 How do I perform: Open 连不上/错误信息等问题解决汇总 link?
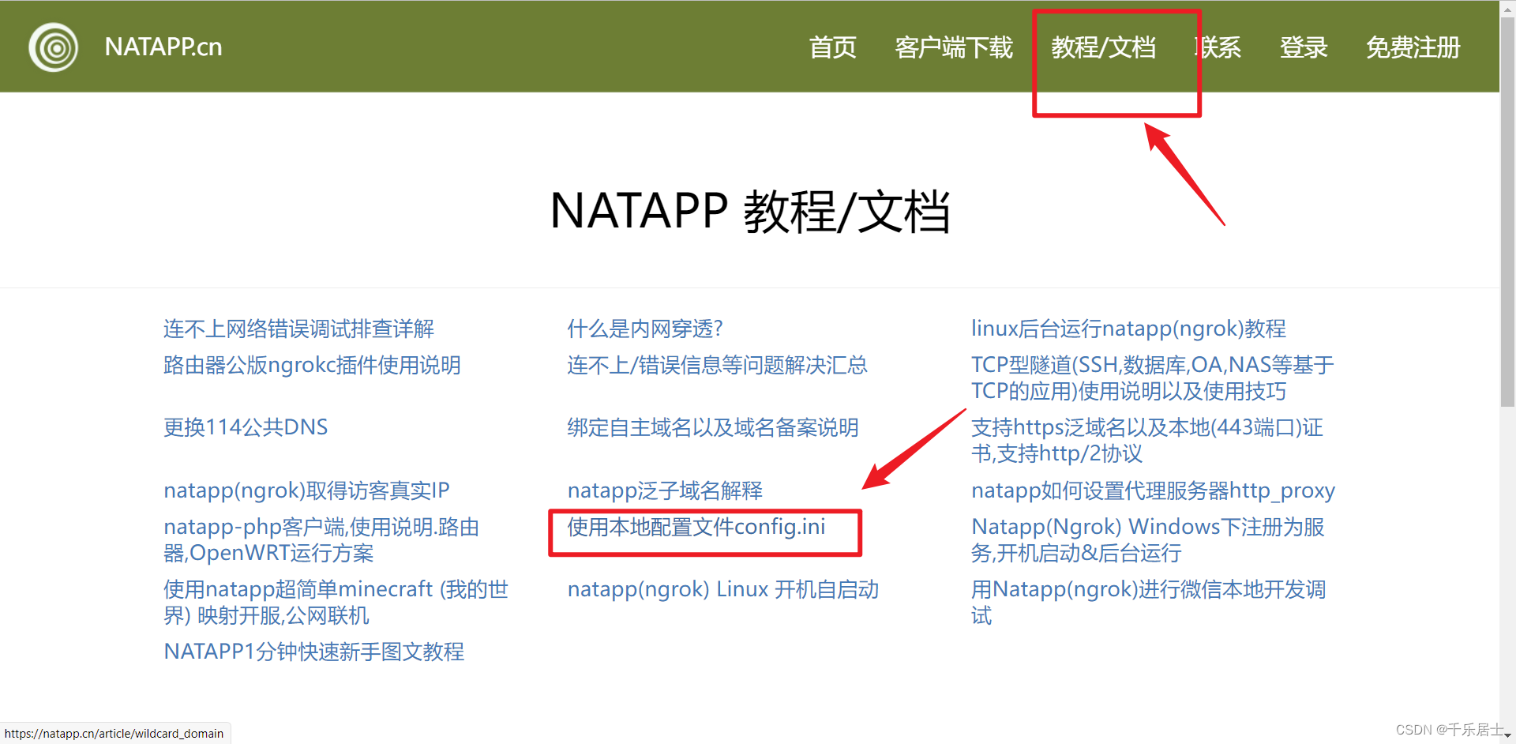point(717,365)
